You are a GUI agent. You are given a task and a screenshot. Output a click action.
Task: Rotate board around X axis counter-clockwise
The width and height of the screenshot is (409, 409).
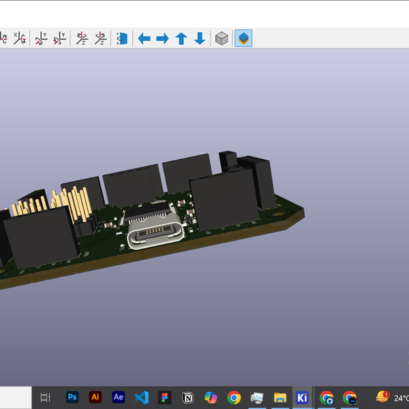[x=20, y=38]
